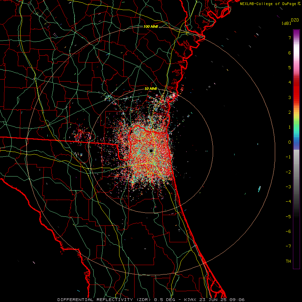302x302 pixels.
Task: Select the 4 value on the color scale
Action: (x=290, y=83)
